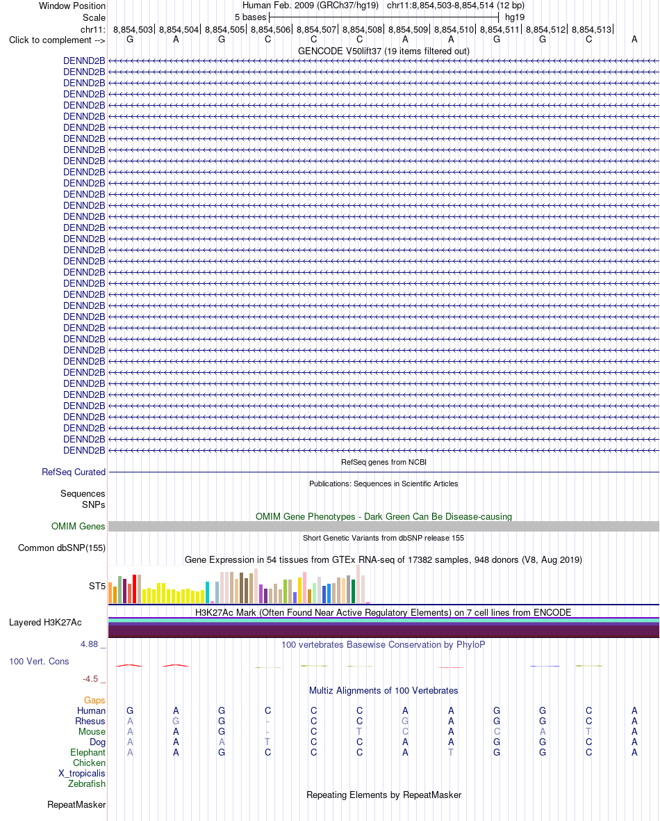Click the Rhesus species label
Screen dimensions: 660x821
click(90, 721)
